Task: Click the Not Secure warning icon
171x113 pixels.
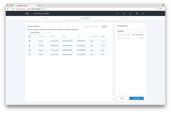Action: [17, 9]
